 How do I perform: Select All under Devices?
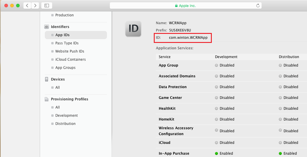(57, 87)
